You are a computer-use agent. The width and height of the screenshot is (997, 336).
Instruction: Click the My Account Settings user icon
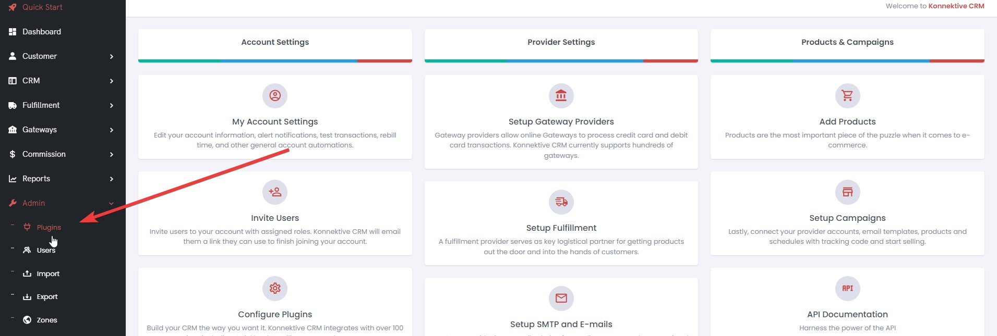tap(275, 96)
